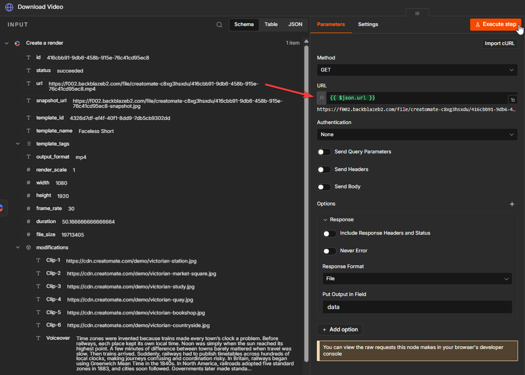Enable the Never Error toggle

329,251
